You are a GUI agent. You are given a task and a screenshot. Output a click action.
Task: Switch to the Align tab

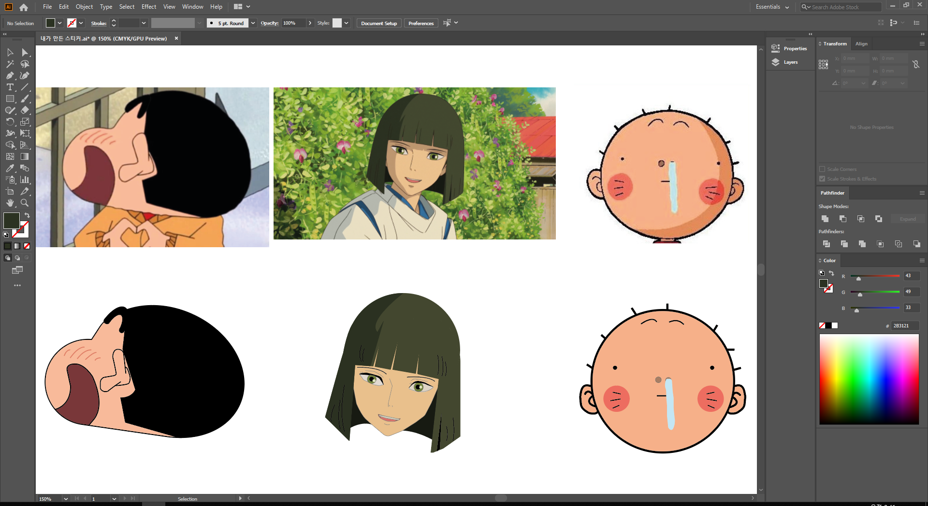pos(861,43)
